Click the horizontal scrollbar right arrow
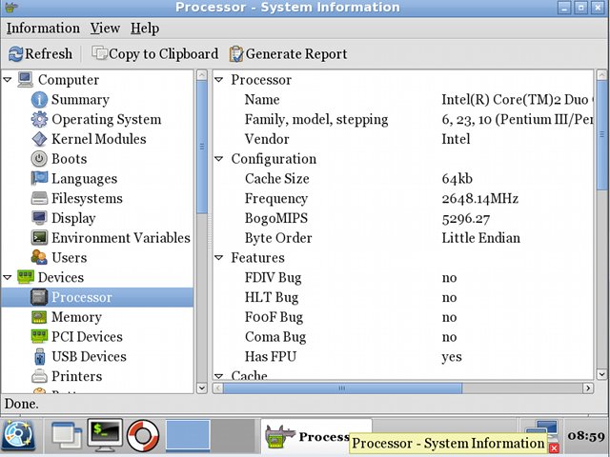 (x=588, y=387)
